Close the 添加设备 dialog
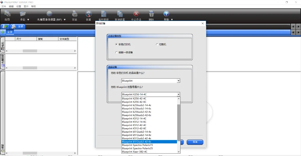 tap(203, 23)
